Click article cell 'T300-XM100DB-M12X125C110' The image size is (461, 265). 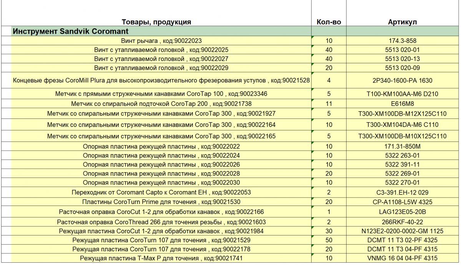click(403, 114)
